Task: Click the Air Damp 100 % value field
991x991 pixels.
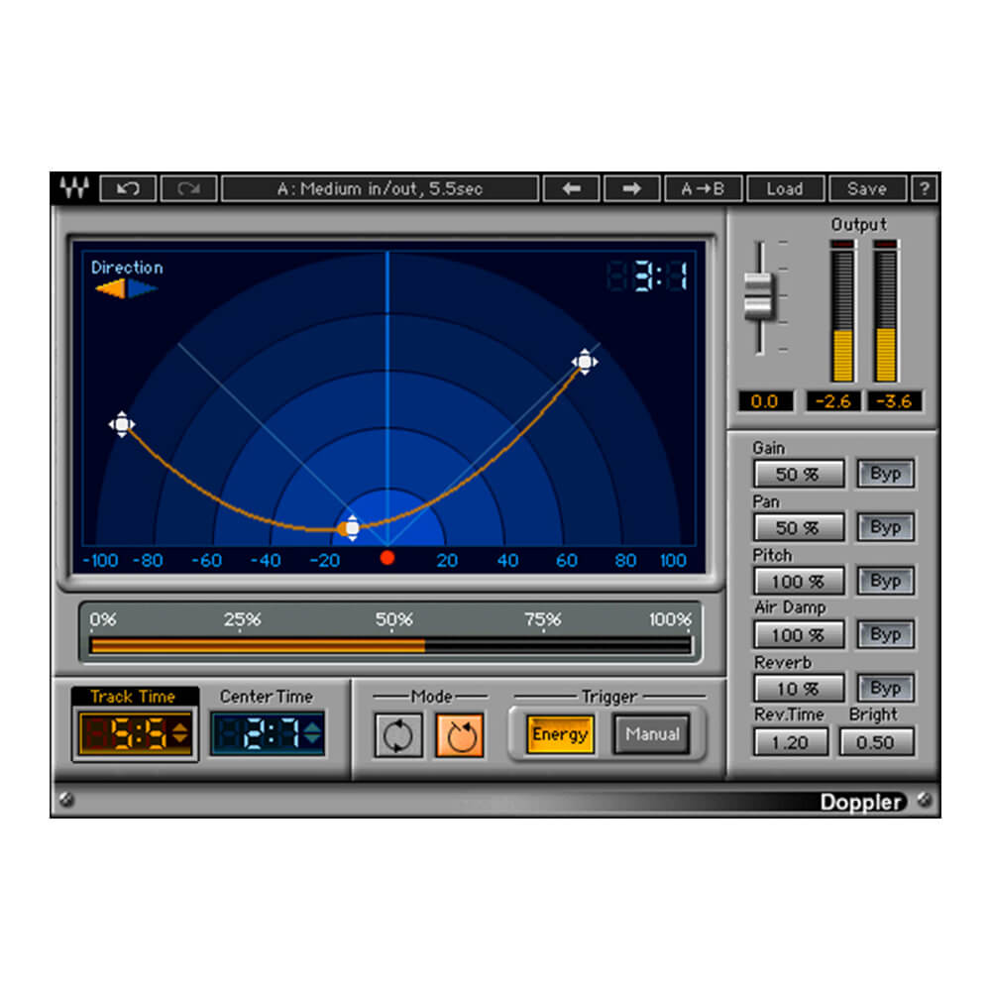Action: [799, 635]
